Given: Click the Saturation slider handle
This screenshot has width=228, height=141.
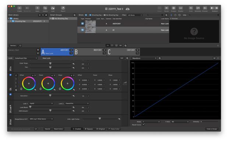Looking at the screenshot, I should click(x=50, y=95).
